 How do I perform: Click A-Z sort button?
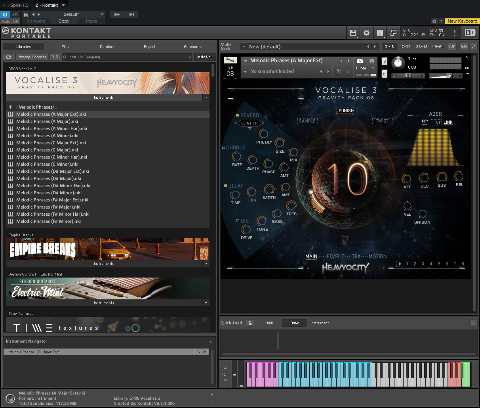tap(55, 57)
